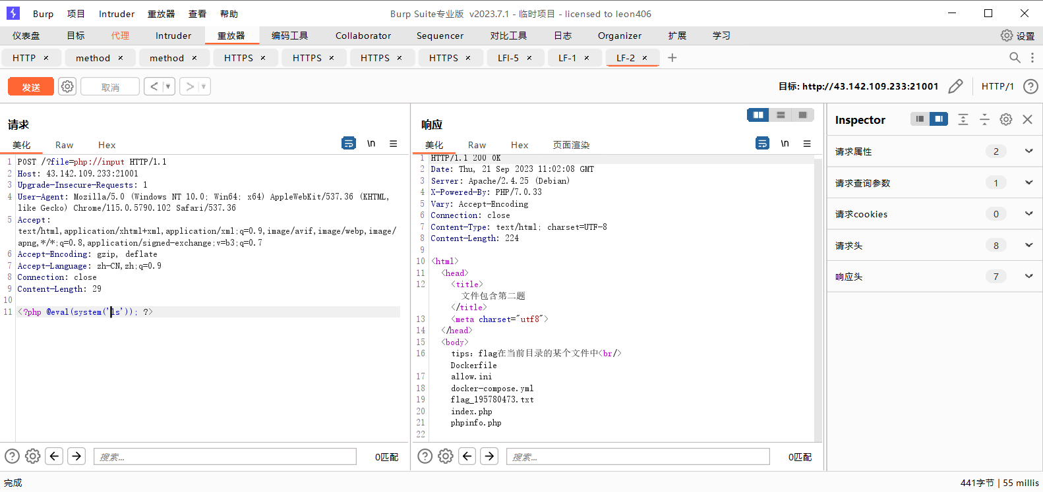Open response search settings gear
The width and height of the screenshot is (1043, 492).
446,456
